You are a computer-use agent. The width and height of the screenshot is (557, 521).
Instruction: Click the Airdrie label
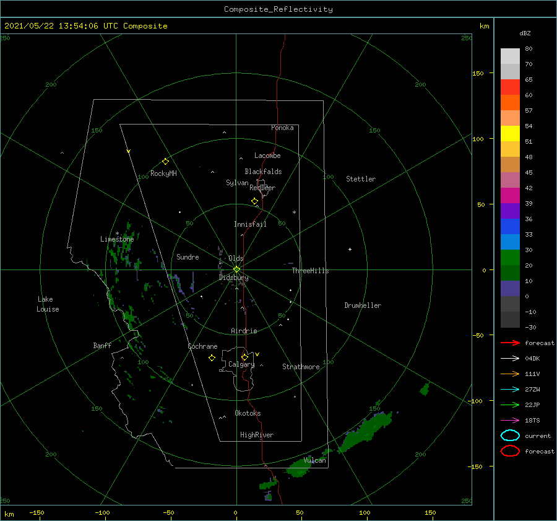[x=244, y=331]
